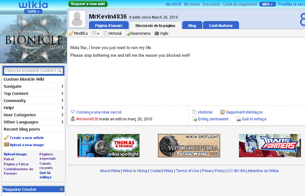Close the Magazine Creator panel
The height and width of the screenshot is (196, 305).
(61, 189)
